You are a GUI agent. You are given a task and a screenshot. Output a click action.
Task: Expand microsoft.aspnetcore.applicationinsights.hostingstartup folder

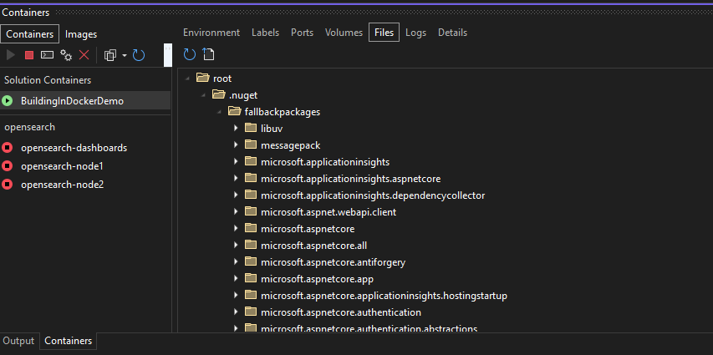tap(236, 296)
